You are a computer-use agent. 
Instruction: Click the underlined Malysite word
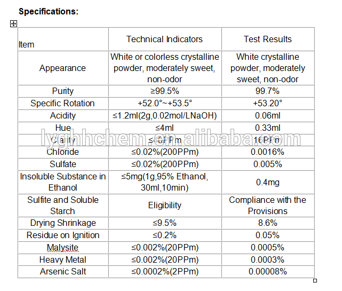click(62, 247)
